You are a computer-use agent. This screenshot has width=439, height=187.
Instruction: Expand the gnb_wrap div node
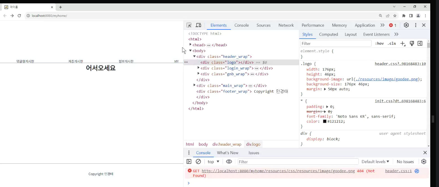(198, 74)
